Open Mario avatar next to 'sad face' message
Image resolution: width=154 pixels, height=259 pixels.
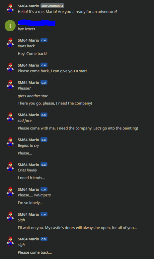click(x=10, y=118)
